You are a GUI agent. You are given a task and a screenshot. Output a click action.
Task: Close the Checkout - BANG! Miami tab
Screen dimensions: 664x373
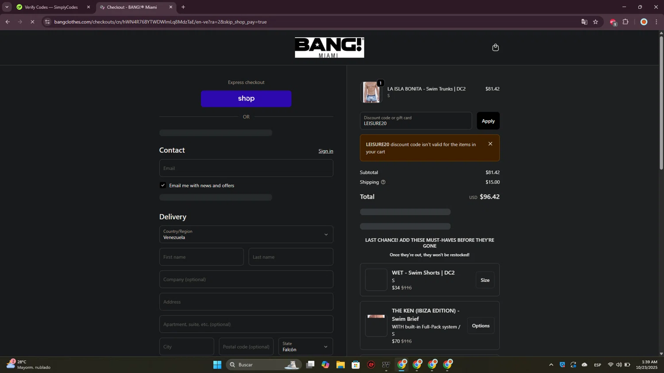coord(171,7)
